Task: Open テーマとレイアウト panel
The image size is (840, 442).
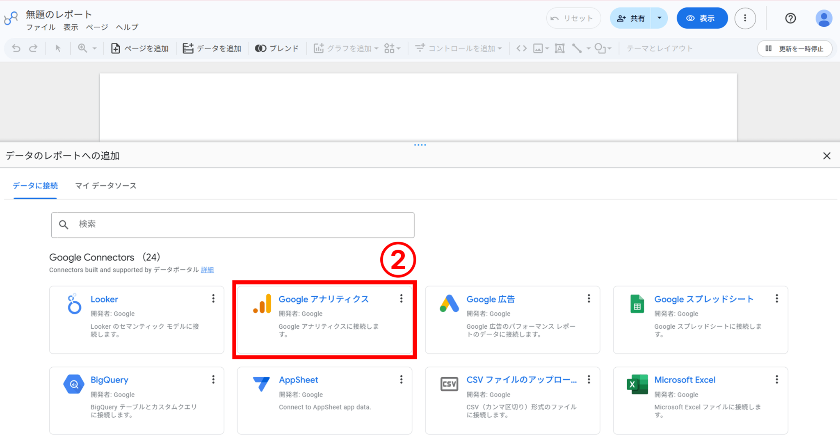Action: (660, 48)
